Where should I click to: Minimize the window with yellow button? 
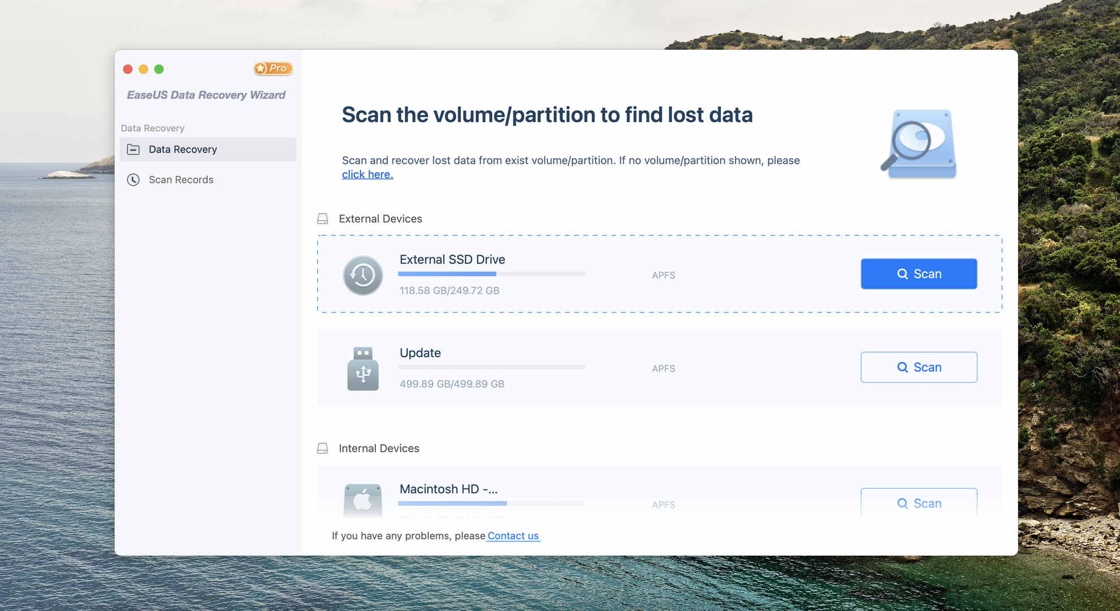[x=143, y=69]
